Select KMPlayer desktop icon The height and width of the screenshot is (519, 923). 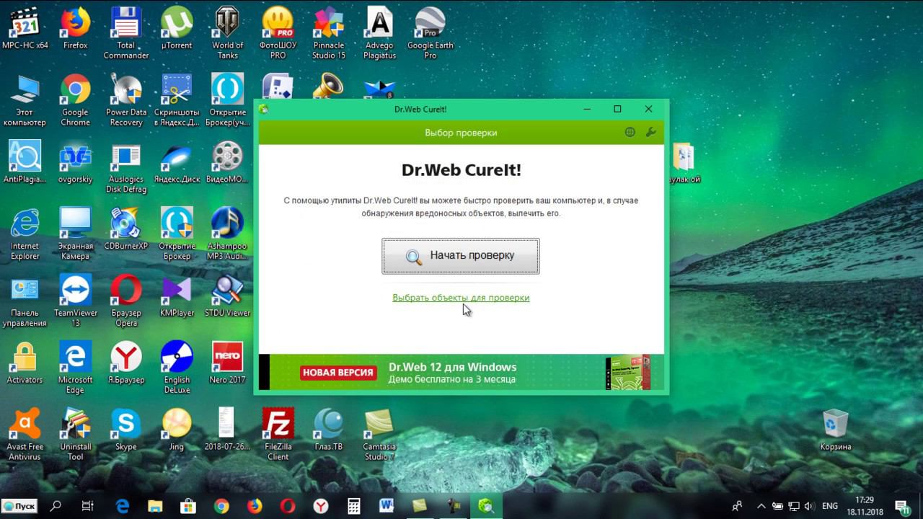(x=177, y=297)
